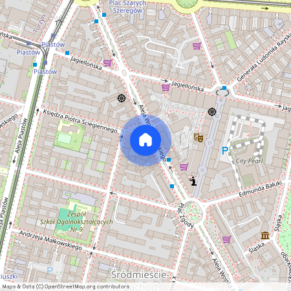291x291 pixels.
Task: Select the museum icon near Śląska
Action: tap(265, 235)
